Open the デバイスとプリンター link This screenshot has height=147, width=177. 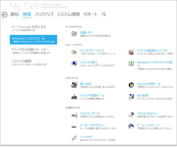[x=91, y=113]
